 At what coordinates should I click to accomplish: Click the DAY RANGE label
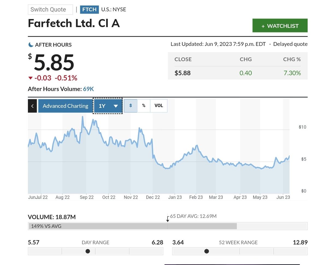95,242
